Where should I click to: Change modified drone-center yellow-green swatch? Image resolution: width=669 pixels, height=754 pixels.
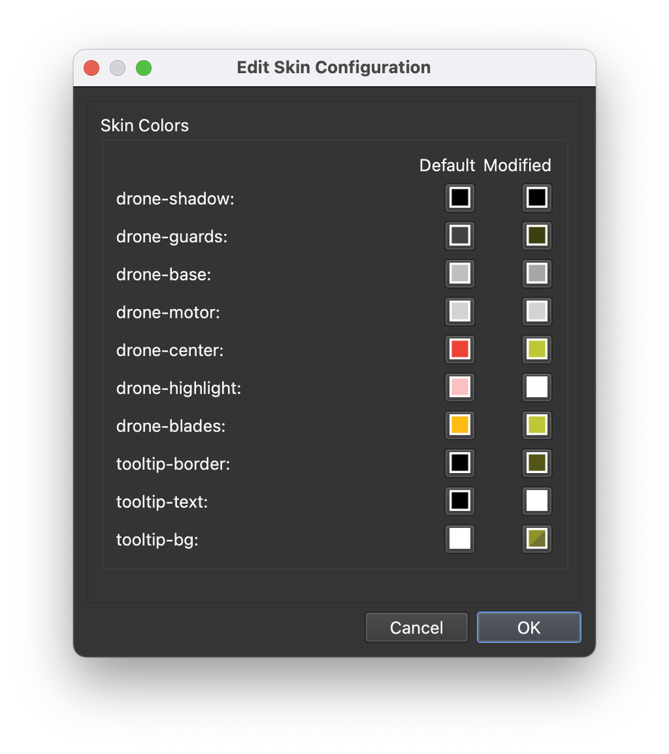pos(537,350)
